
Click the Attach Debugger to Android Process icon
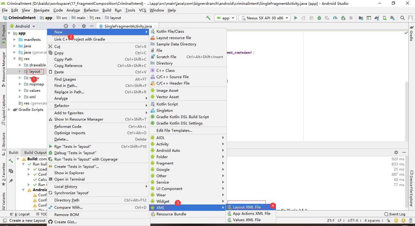click(343, 18)
